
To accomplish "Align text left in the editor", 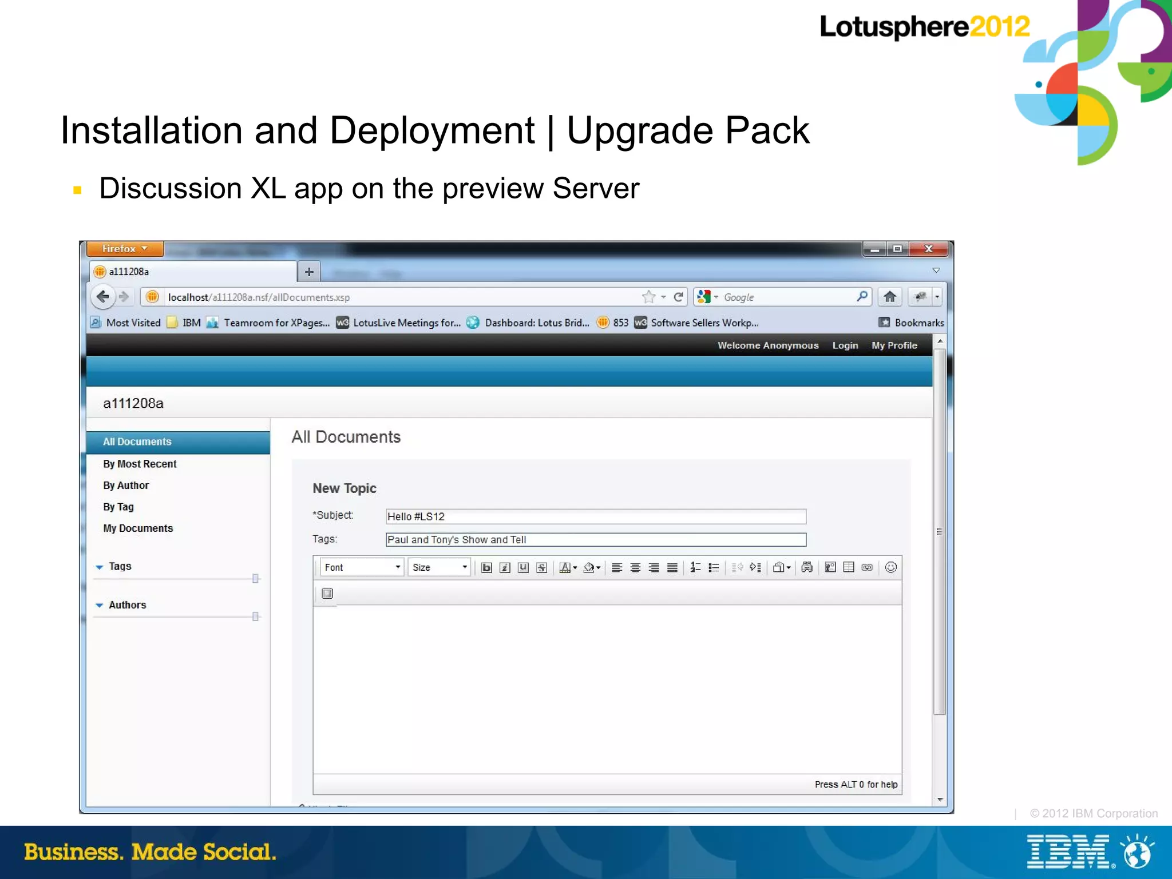I will [x=617, y=567].
